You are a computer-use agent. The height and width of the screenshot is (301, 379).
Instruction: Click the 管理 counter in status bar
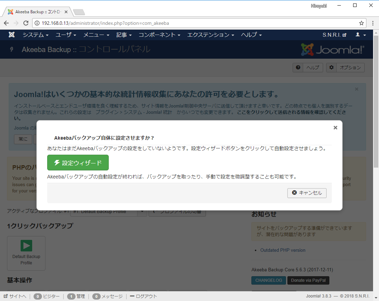(76, 296)
